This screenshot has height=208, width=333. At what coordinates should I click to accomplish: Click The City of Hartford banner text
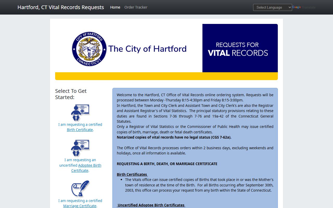tap(147, 49)
